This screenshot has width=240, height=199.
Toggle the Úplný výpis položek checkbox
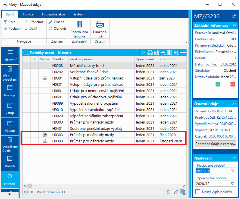click(198, 192)
